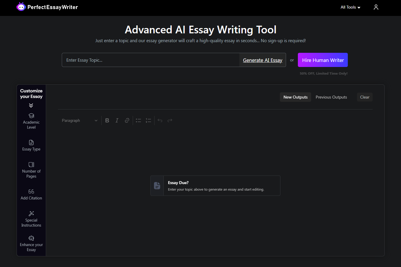Open Number of Pages option

31,170
